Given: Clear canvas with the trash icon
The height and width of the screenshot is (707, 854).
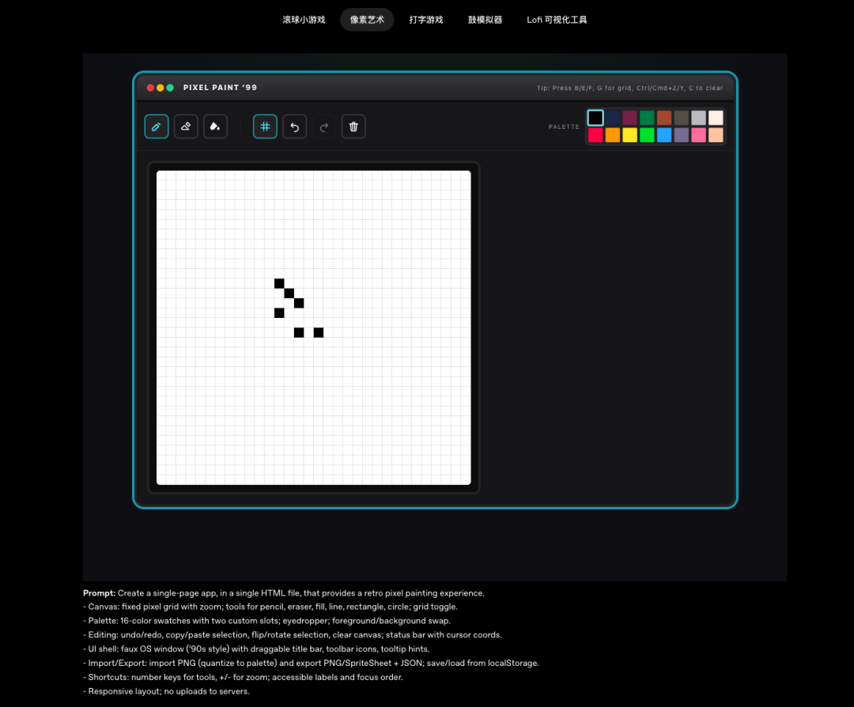Looking at the screenshot, I should pos(353,127).
